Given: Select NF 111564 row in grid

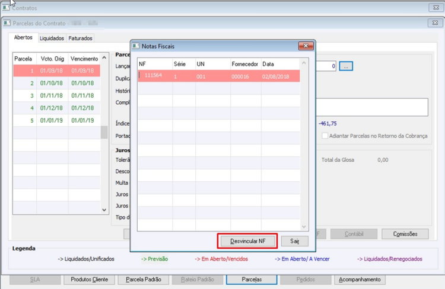Looking at the screenshot, I should pos(218,76).
